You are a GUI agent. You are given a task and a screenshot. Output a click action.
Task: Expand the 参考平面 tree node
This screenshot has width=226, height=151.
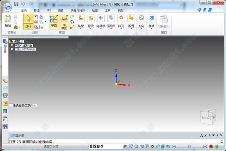coord(12,49)
